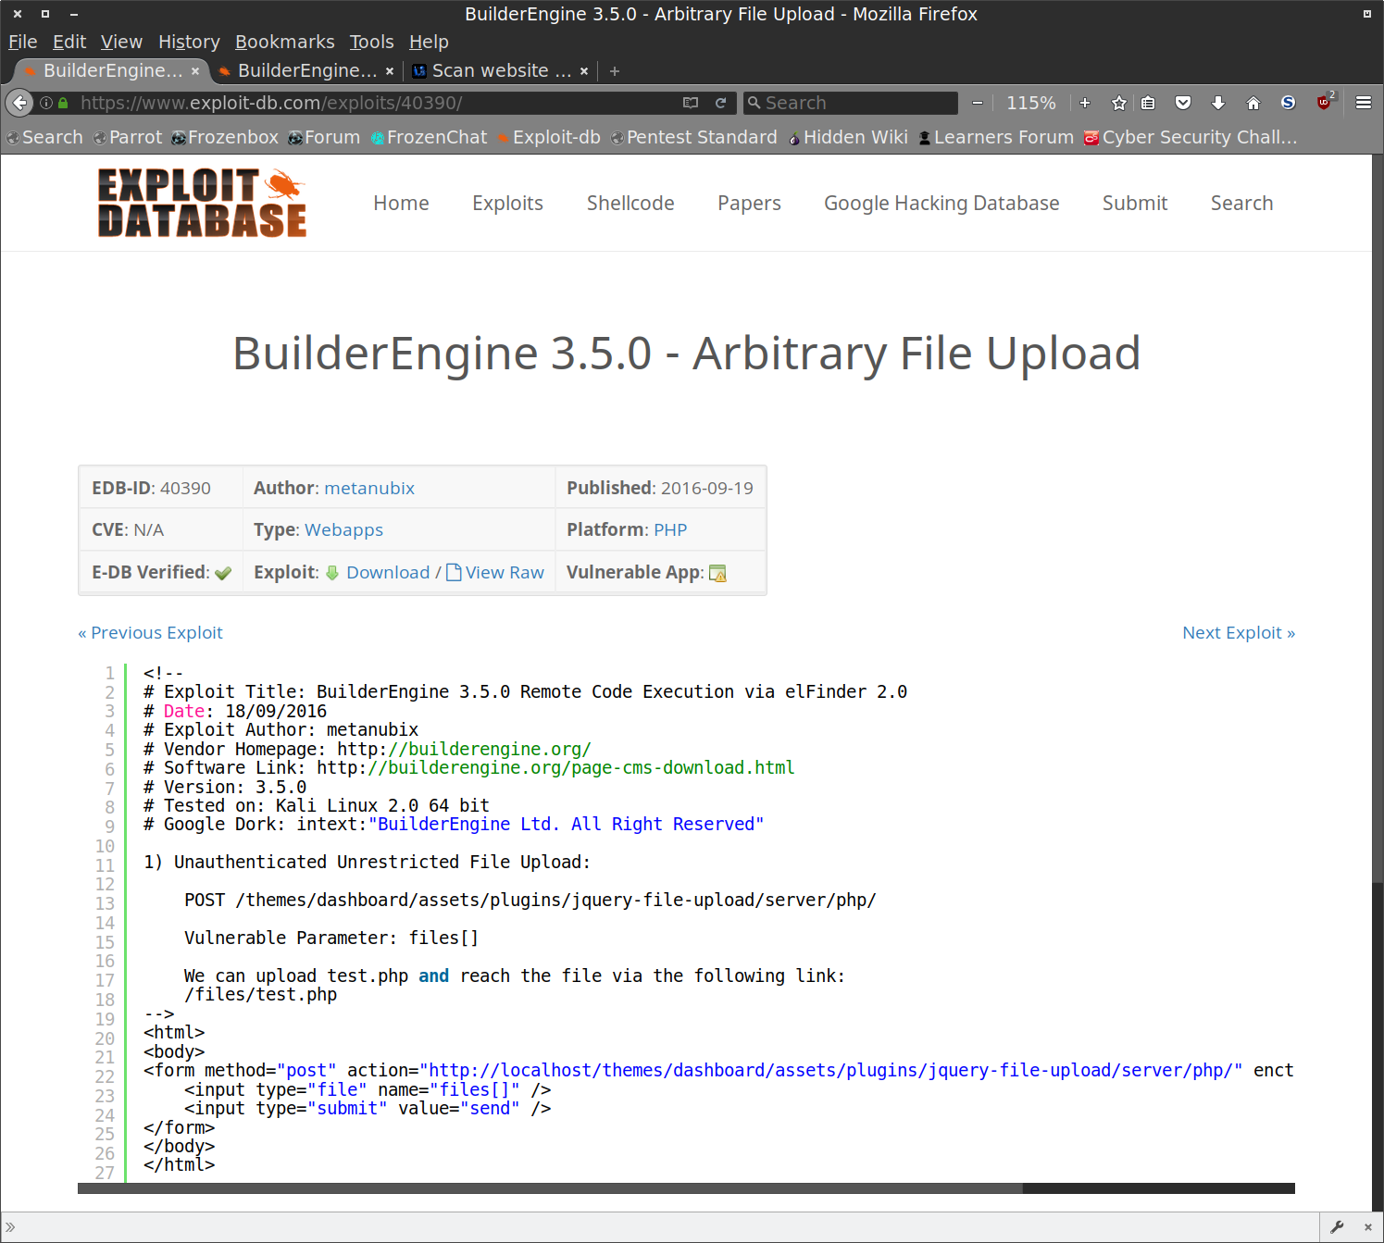Zoom in with the plus button

1085,103
